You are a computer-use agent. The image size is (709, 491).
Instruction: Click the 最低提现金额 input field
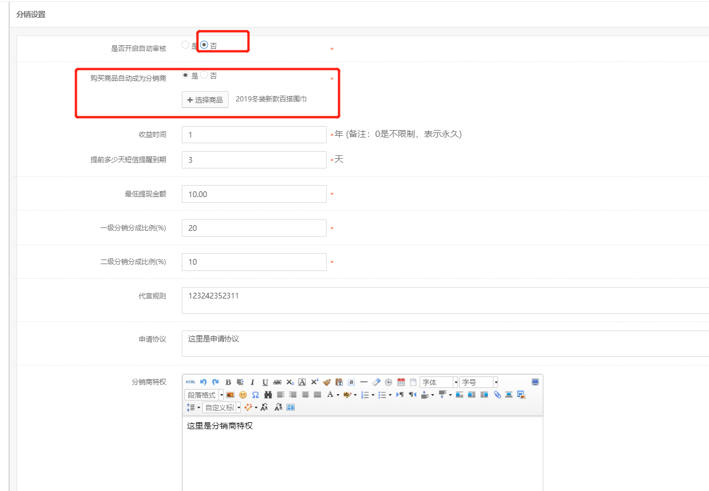click(x=254, y=194)
